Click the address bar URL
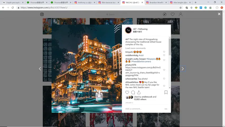Screen dimensions: 225x127 pos(44,8)
